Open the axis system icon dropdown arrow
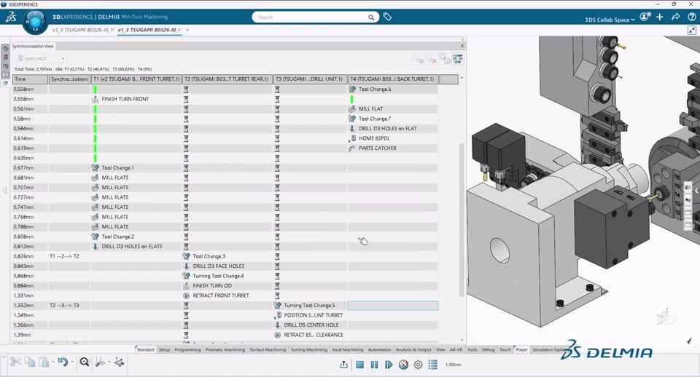This screenshot has width=700, height=377. pyautogui.click(x=109, y=362)
